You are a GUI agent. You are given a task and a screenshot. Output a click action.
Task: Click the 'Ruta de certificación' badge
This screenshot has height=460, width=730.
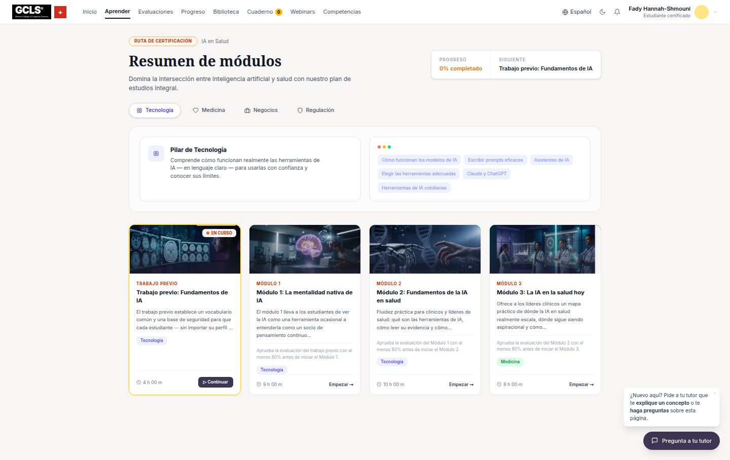click(x=163, y=41)
